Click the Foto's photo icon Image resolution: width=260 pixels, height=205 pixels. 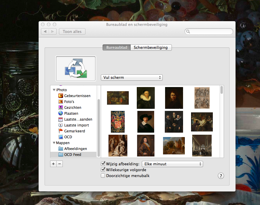point(61,101)
